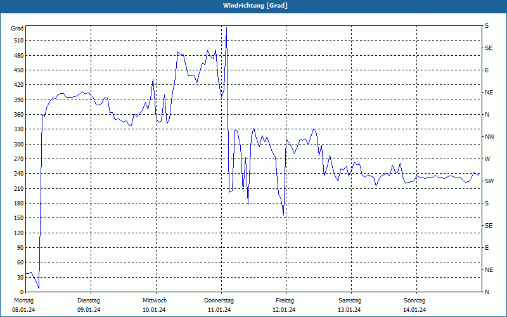
Task: Pick the '360' axis value
Action: pyautogui.click(x=18, y=115)
